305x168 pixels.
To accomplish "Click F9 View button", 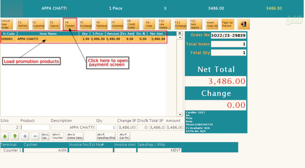I will 149,24.
